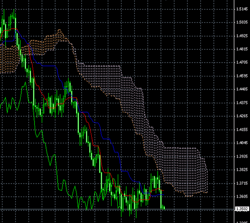
Task: Select the 1.3825 price axis label
Action: click(242, 170)
